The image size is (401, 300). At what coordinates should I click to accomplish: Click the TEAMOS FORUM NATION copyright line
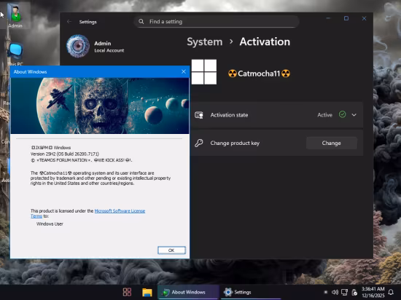[x=82, y=160]
